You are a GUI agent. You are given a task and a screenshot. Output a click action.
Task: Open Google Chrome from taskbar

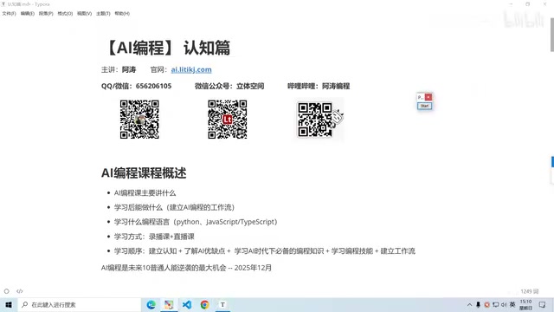click(204, 304)
